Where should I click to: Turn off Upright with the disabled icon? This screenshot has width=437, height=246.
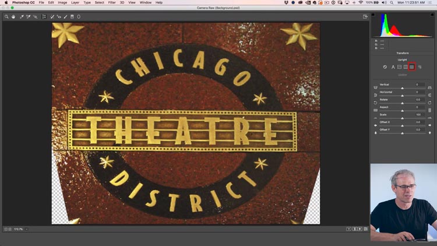point(385,67)
